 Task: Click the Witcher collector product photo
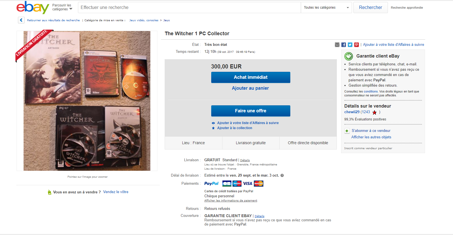(87, 101)
